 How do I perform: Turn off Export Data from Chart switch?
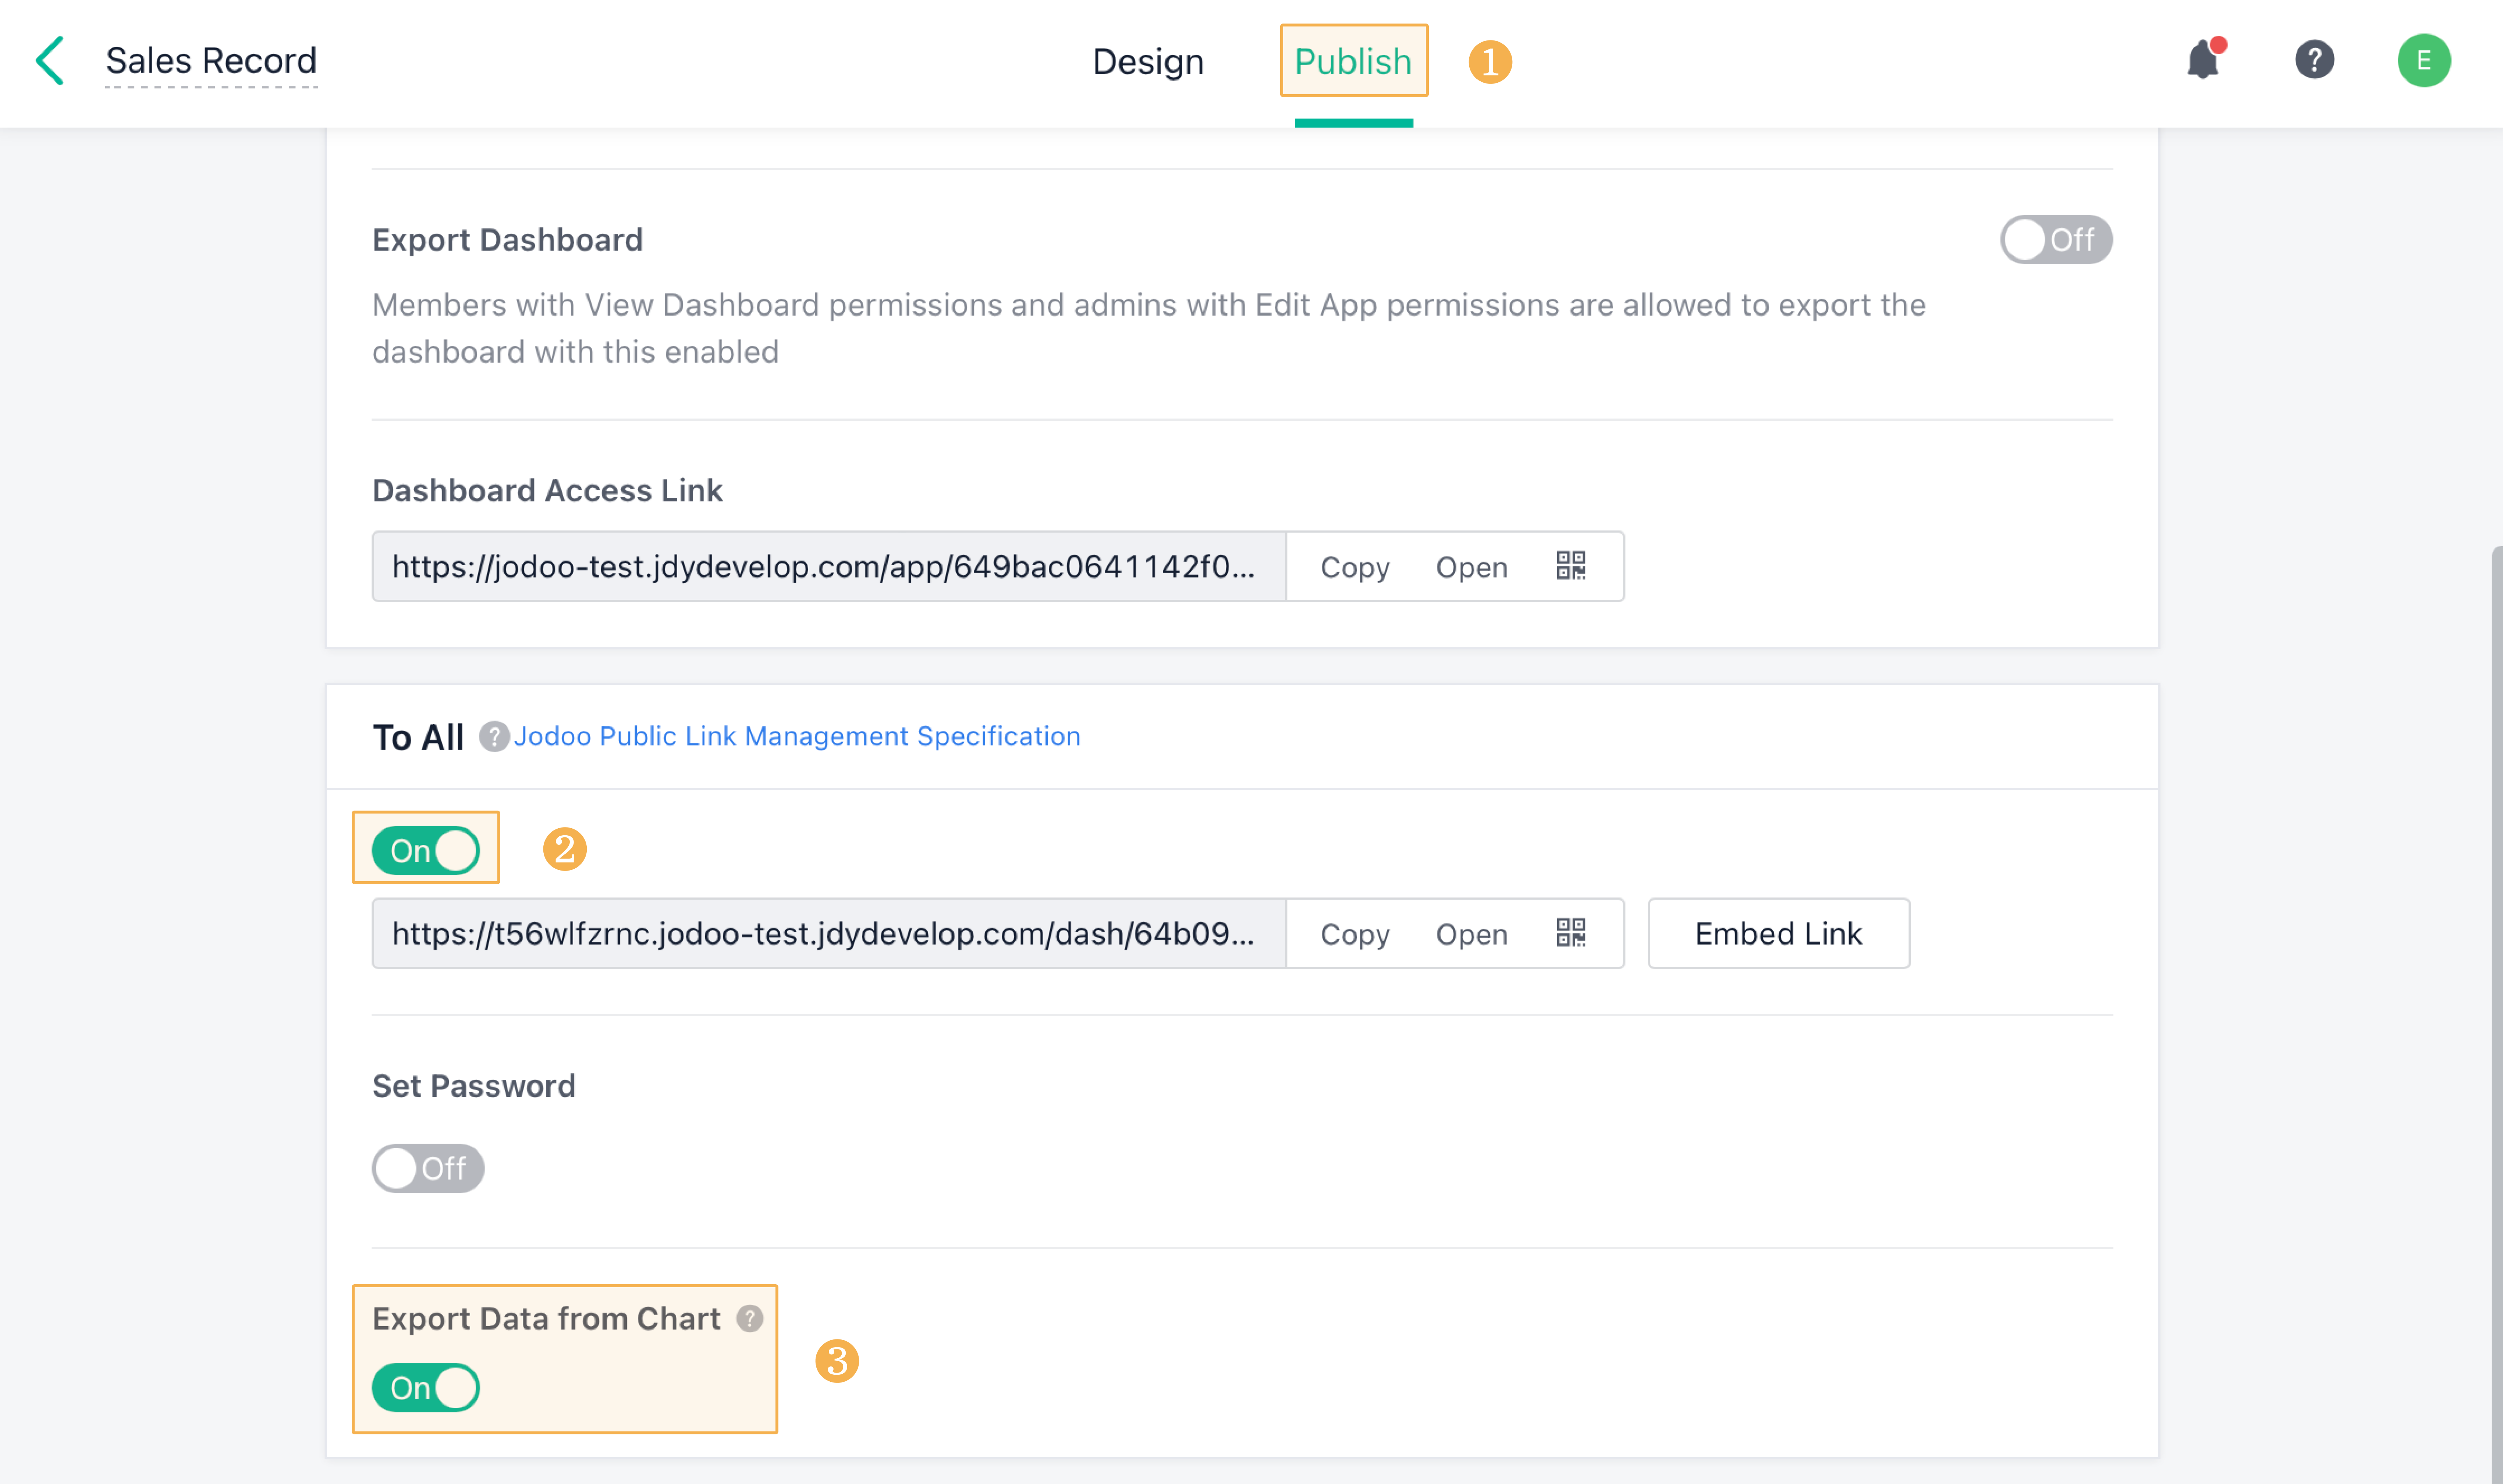(x=426, y=1388)
